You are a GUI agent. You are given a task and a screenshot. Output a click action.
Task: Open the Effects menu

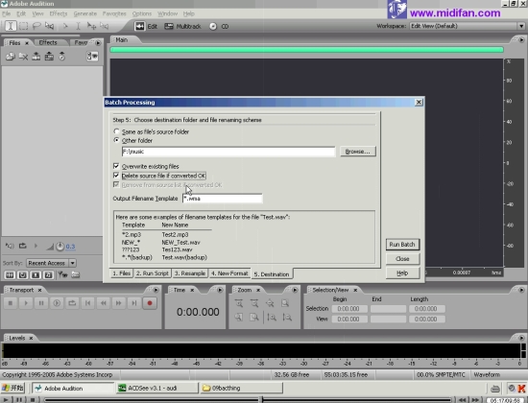(59, 13)
